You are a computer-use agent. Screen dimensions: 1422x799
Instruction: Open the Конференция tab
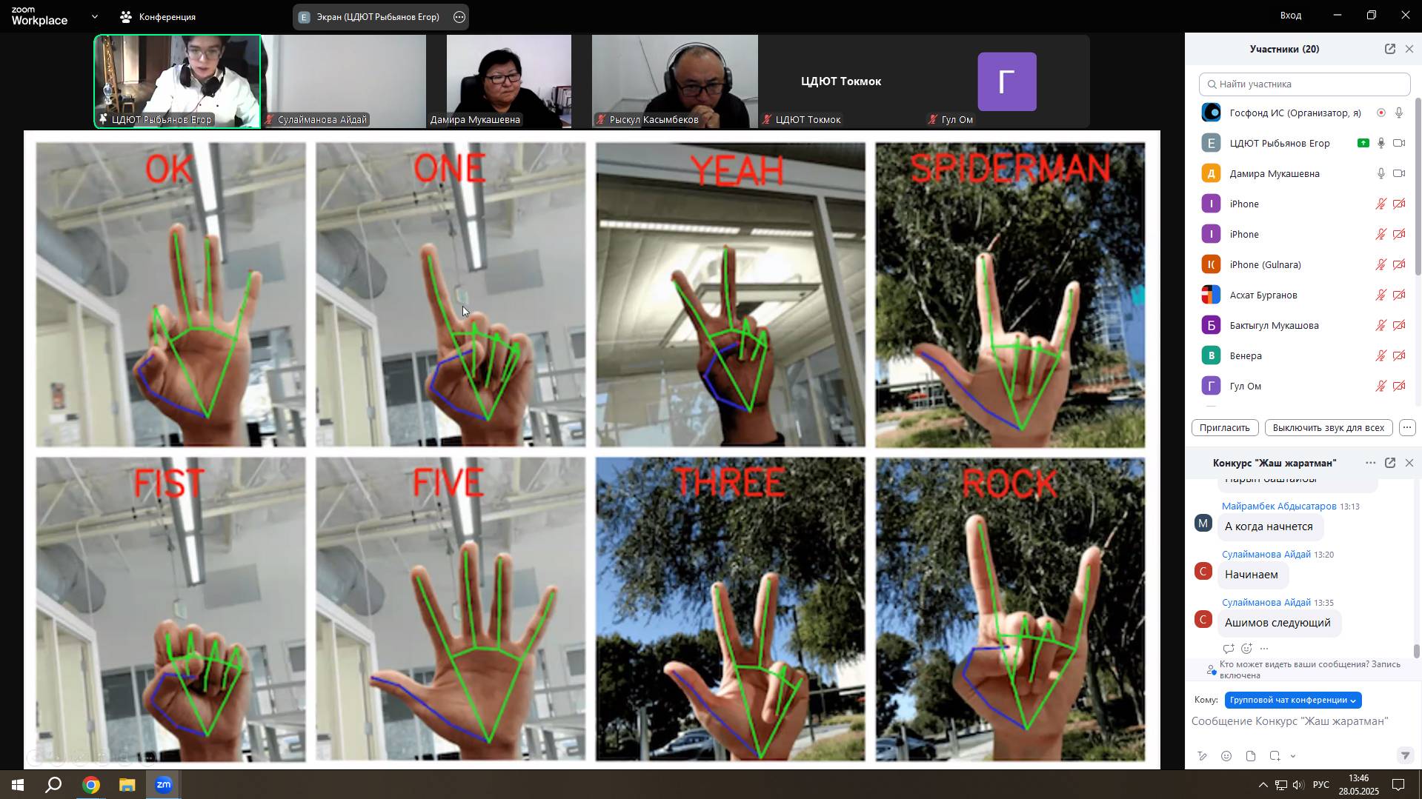click(159, 16)
